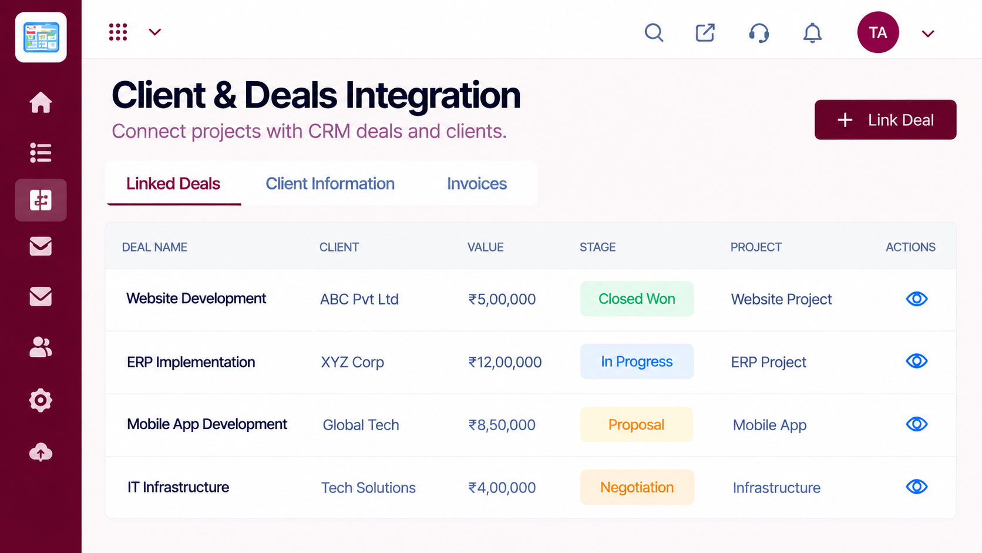The width and height of the screenshot is (982, 553).
Task: Open notifications bell
Action: pyautogui.click(x=812, y=33)
